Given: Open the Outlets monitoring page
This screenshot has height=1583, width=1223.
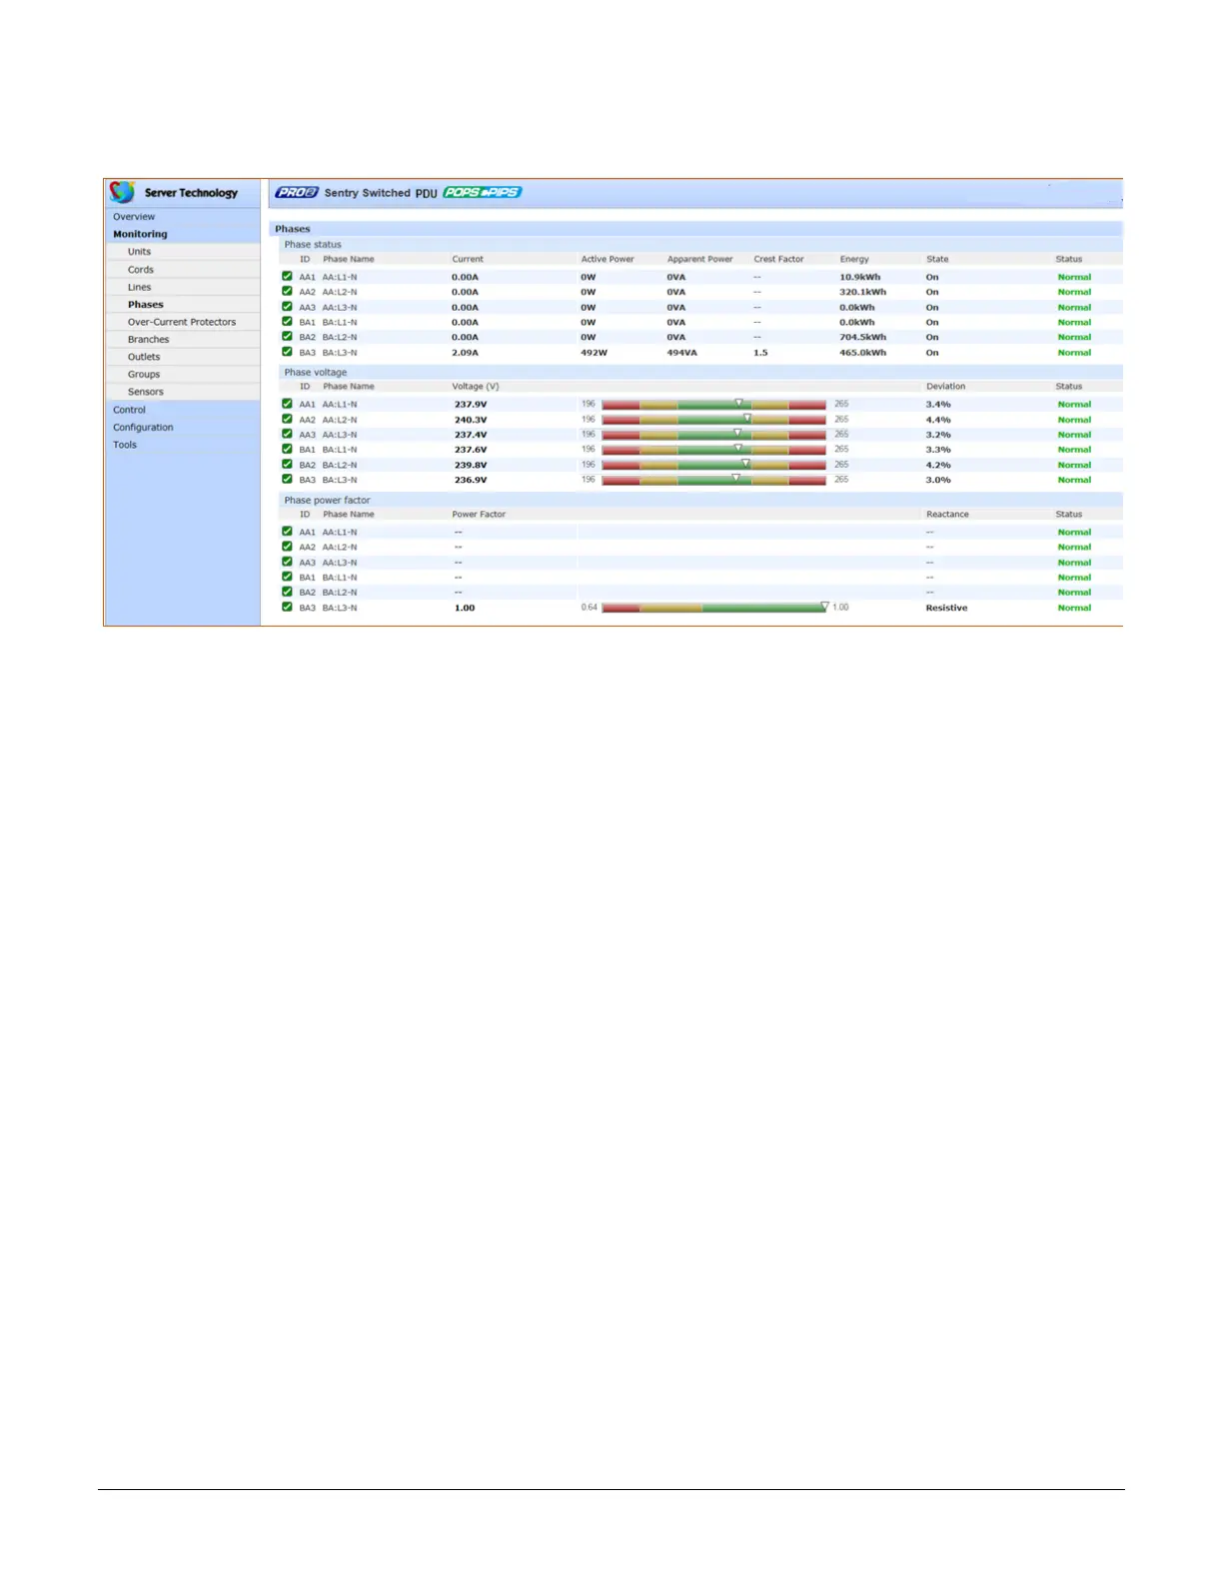Looking at the screenshot, I should (144, 357).
